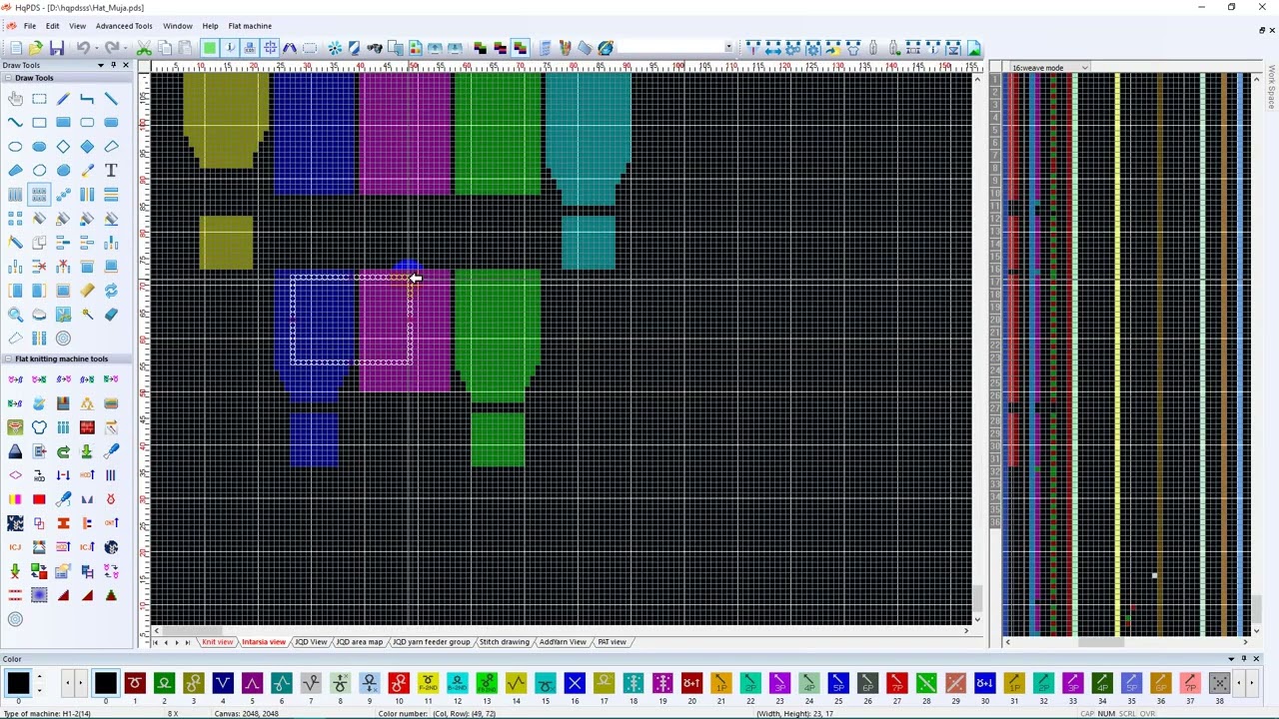The width and height of the screenshot is (1279, 719).
Task: Open the AddYarn View tab
Action: (x=563, y=642)
